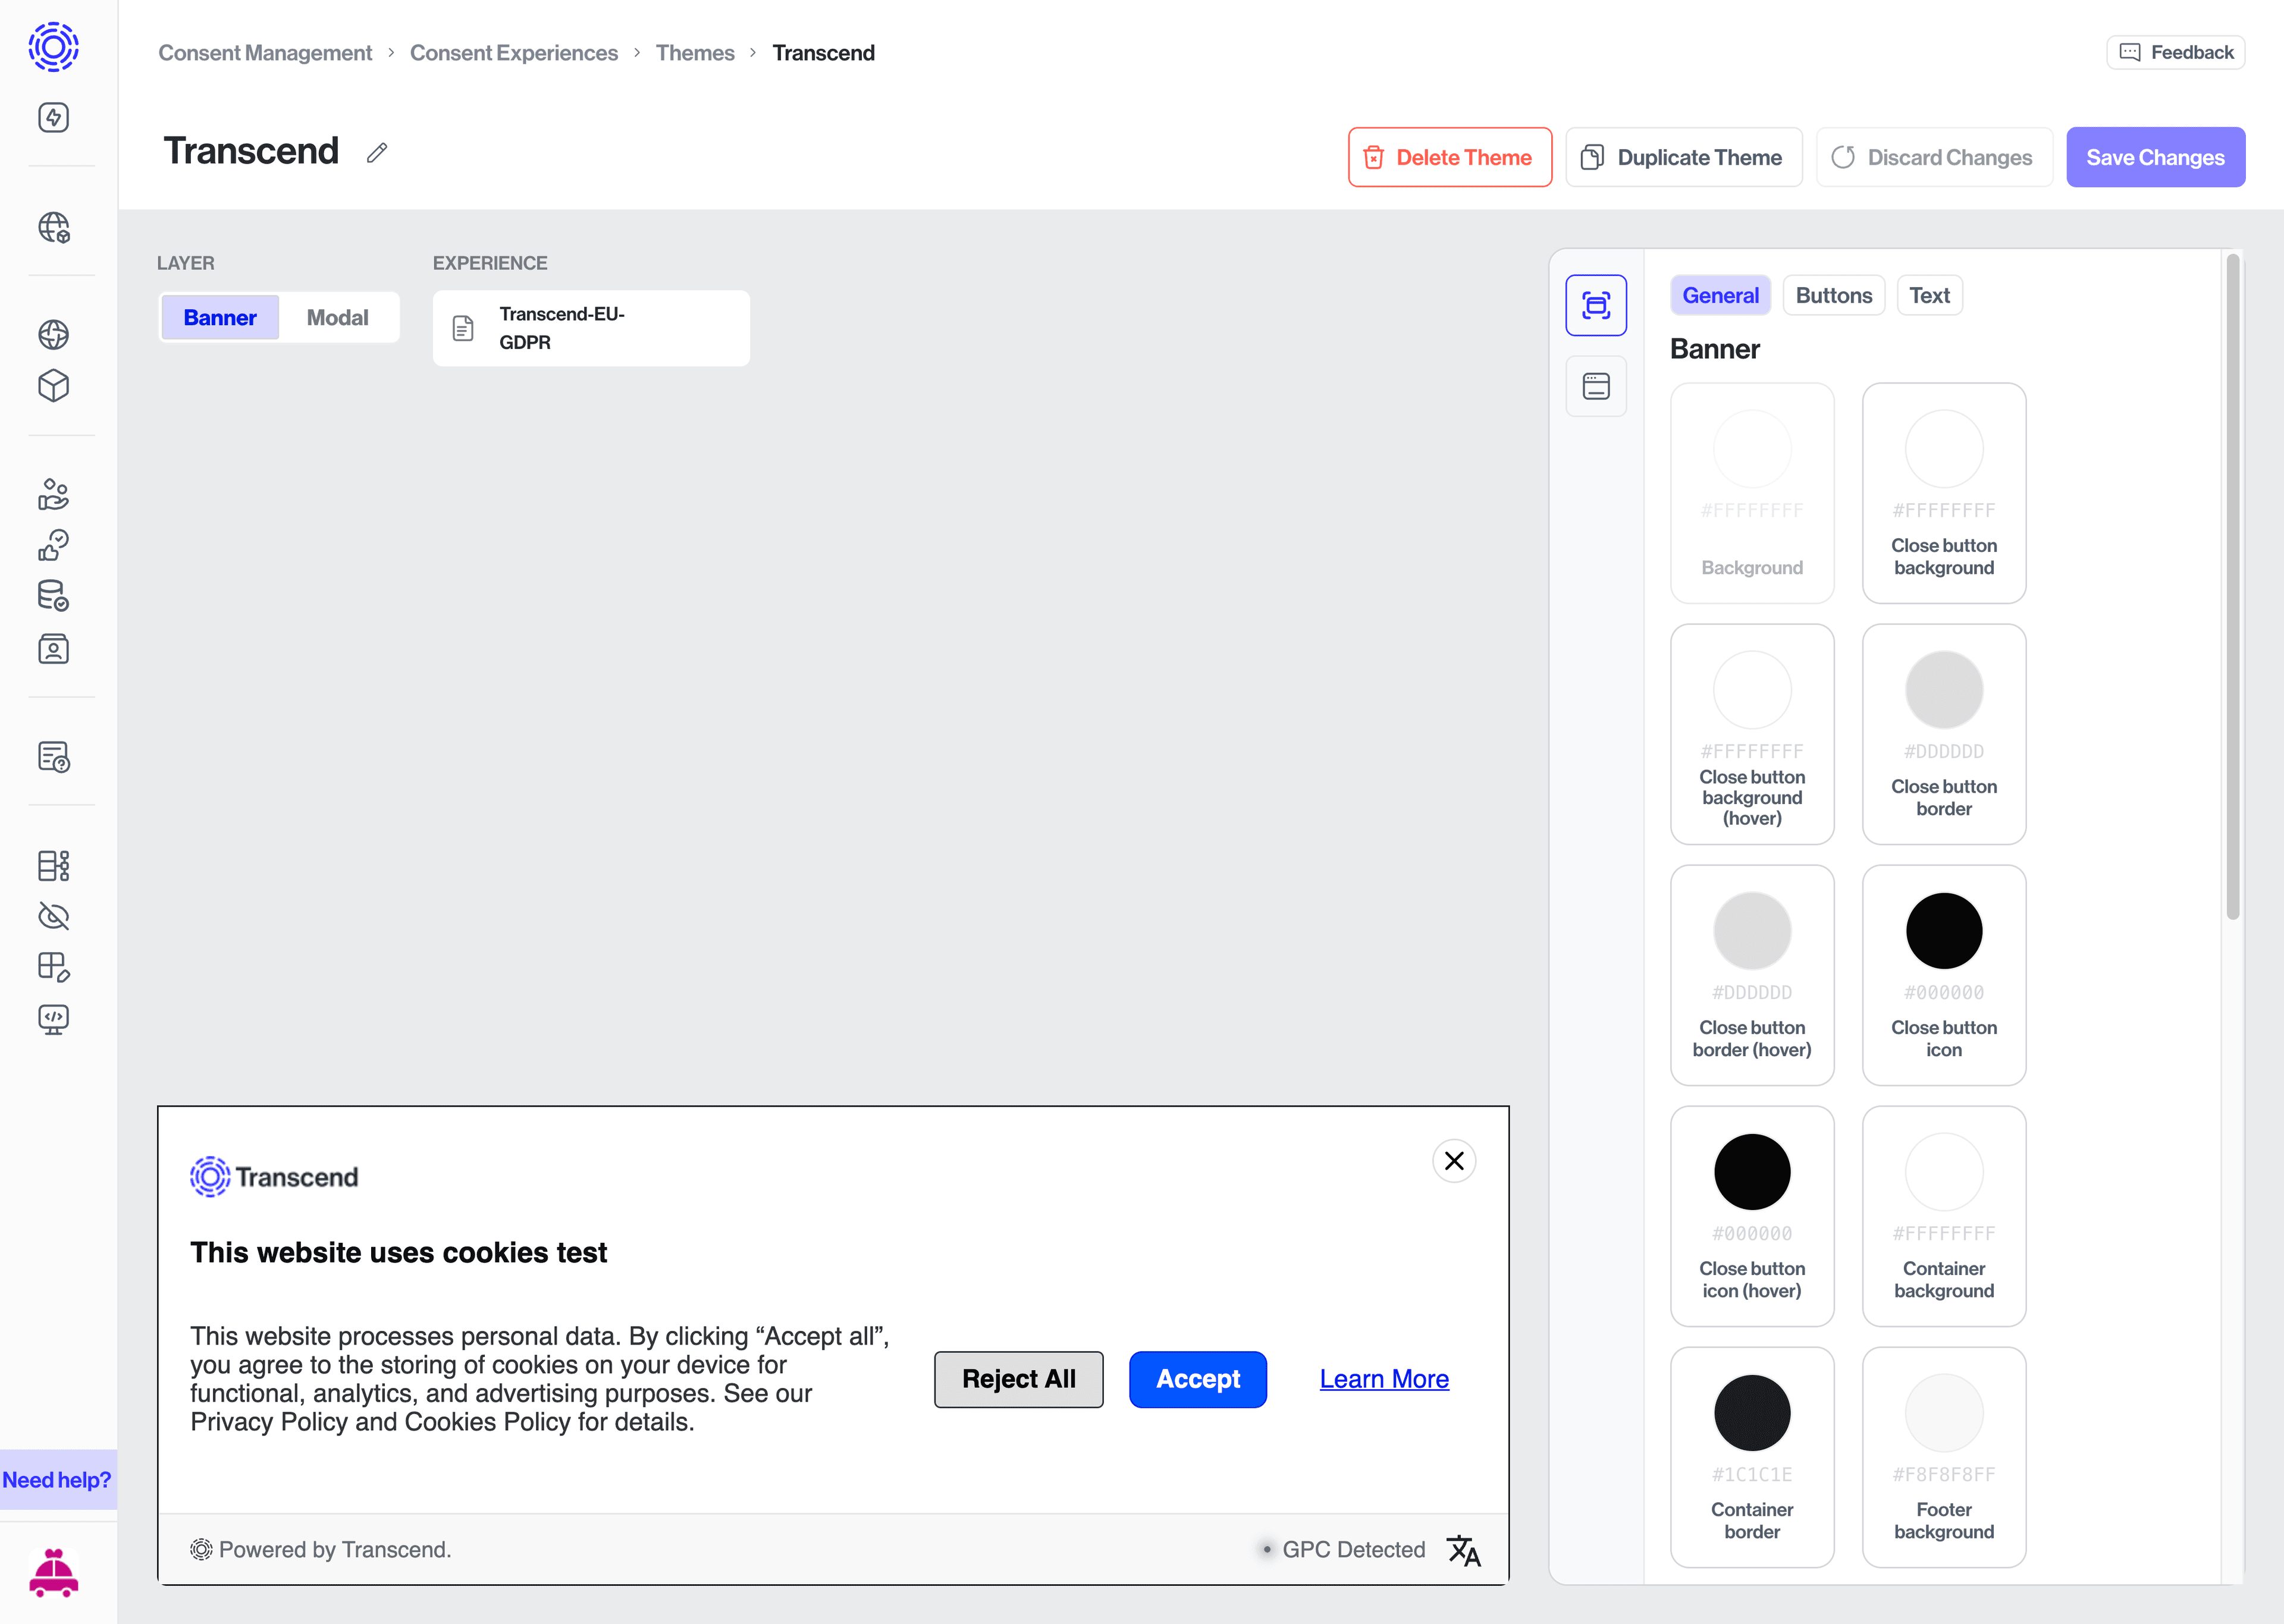This screenshot has width=2284, height=1624.
Task: Select the crossed-out eye sidebar icon
Action: coord(52,916)
